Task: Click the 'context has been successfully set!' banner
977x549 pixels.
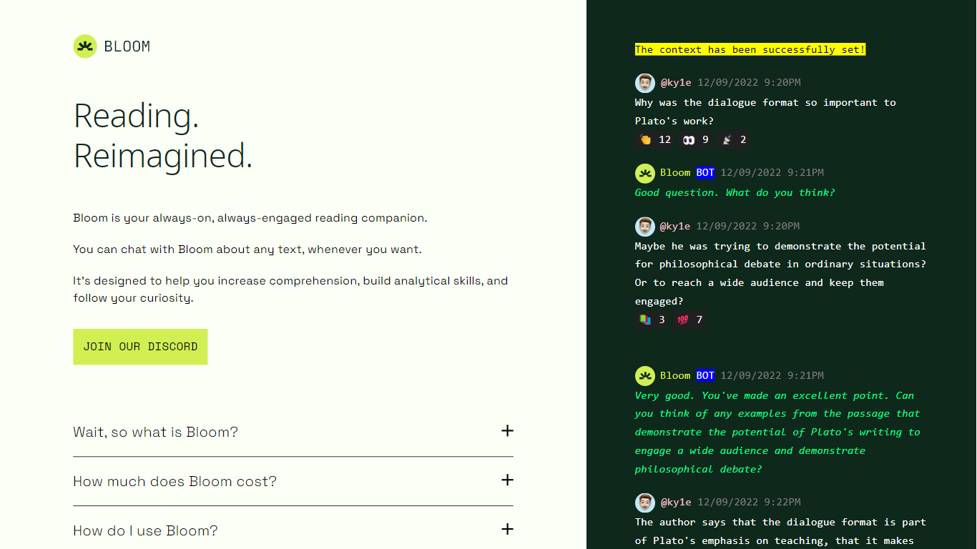Action: [x=750, y=49]
